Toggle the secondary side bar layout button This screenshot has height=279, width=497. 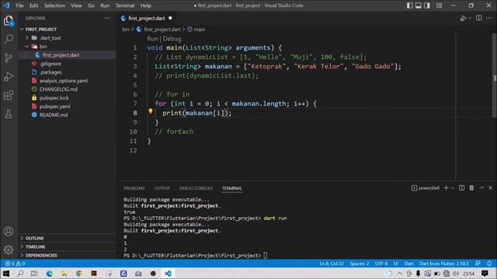427,5
